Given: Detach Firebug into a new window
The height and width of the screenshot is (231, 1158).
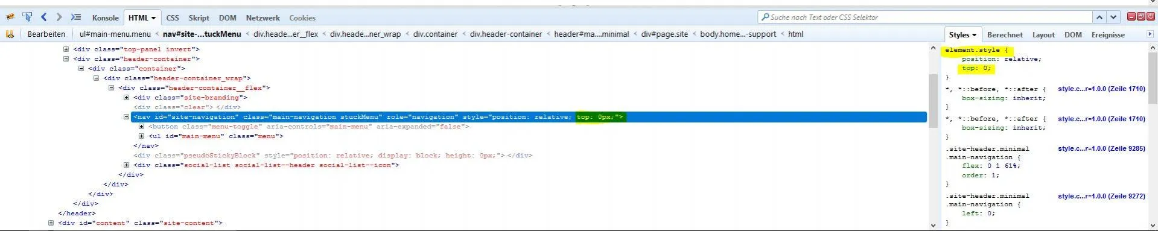Looking at the screenshot, I should pos(1141,16).
